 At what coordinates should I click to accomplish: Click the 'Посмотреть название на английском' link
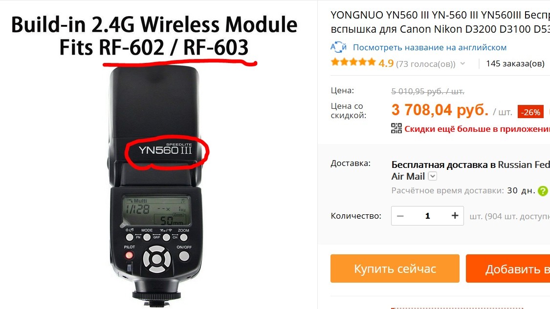tap(430, 47)
